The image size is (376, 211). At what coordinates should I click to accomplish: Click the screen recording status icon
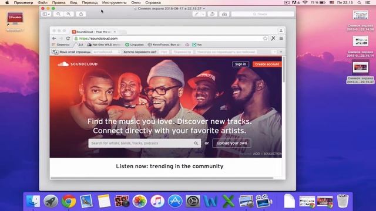(287, 2)
